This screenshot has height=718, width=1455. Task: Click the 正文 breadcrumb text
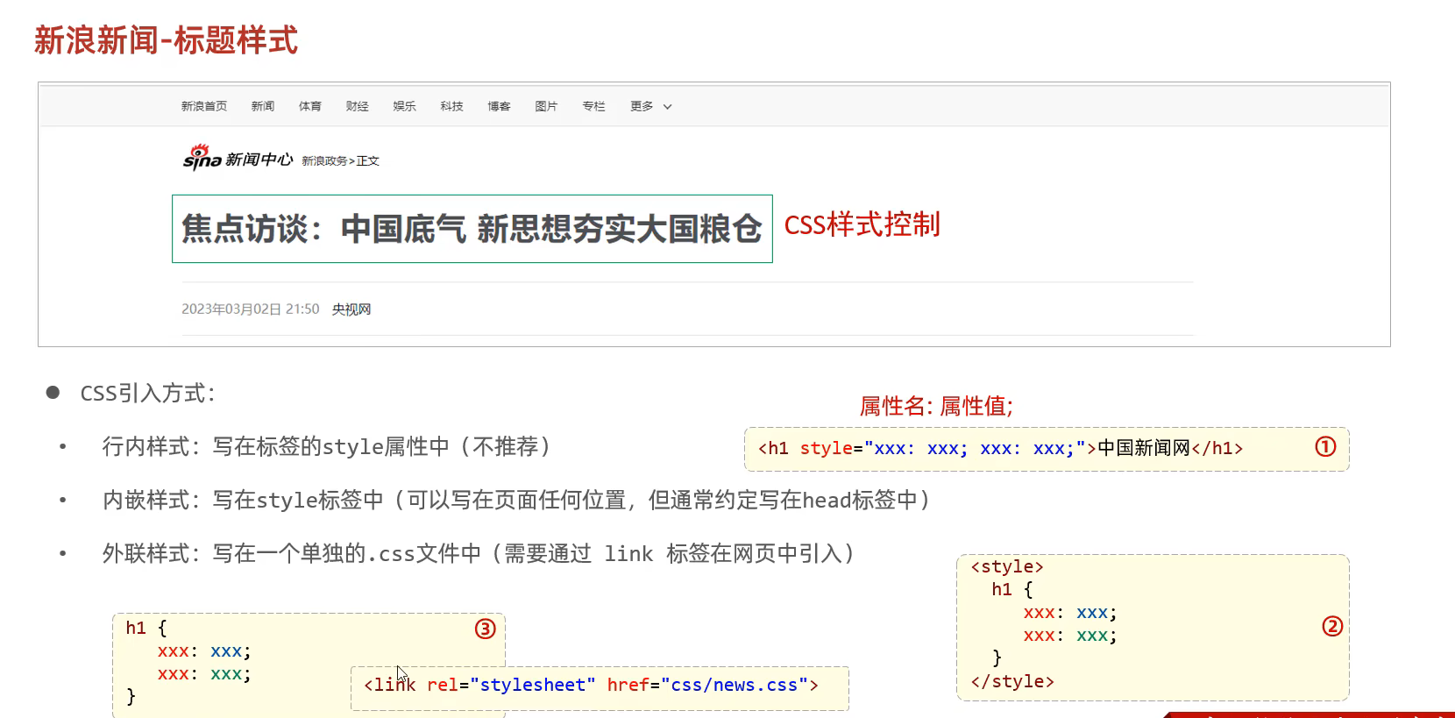pos(368,161)
